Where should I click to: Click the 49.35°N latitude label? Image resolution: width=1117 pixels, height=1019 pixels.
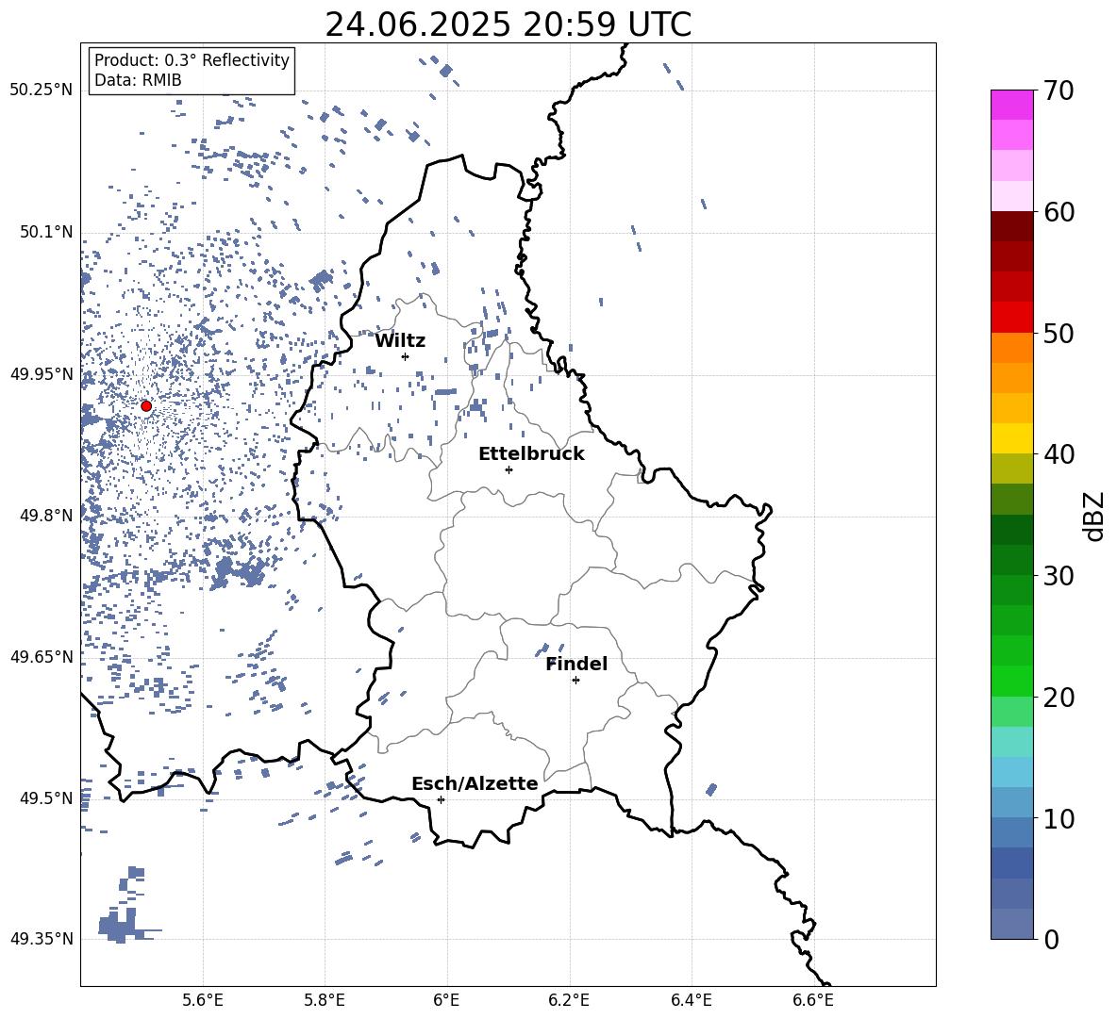[42, 939]
